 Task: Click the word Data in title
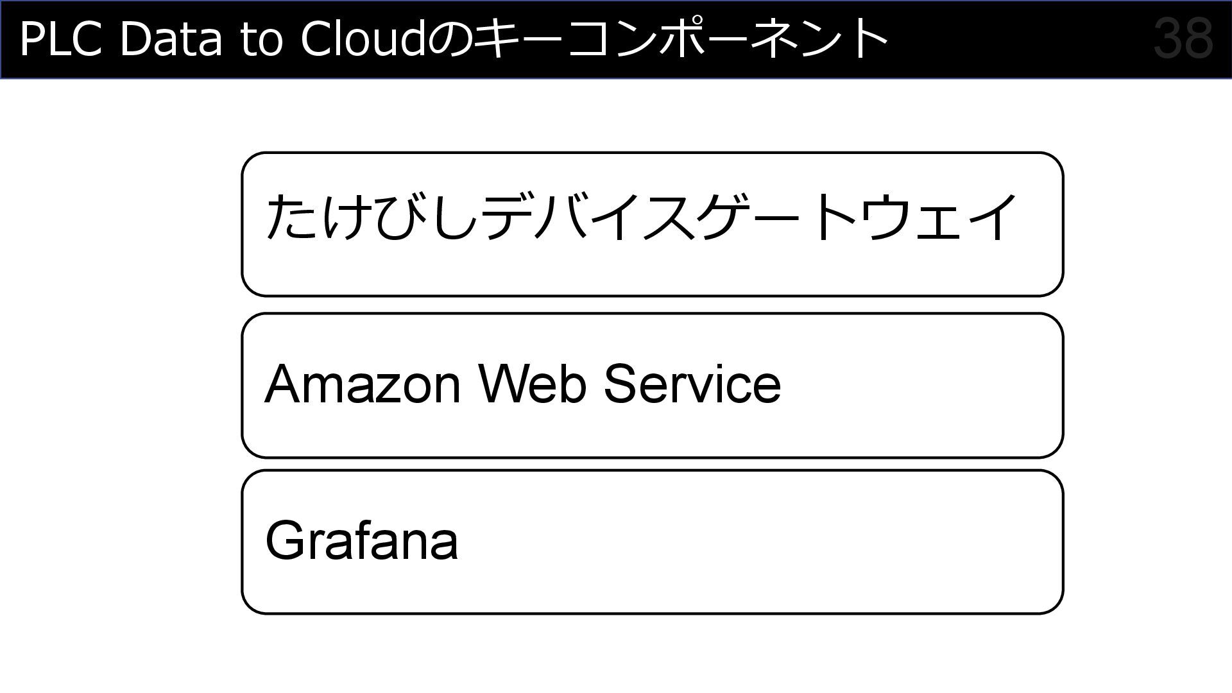coord(170,39)
